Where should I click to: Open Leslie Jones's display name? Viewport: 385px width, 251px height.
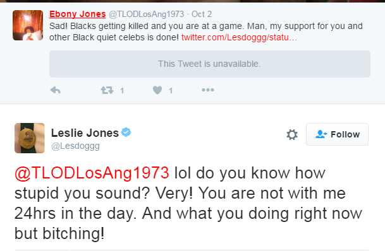(x=85, y=133)
